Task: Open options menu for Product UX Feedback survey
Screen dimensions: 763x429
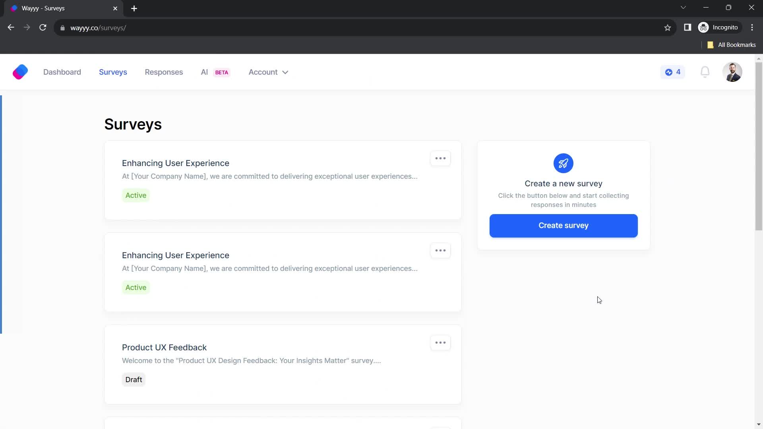Action: point(441,342)
